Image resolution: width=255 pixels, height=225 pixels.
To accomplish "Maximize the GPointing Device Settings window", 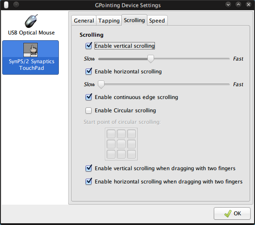I will [x=239, y=5].
